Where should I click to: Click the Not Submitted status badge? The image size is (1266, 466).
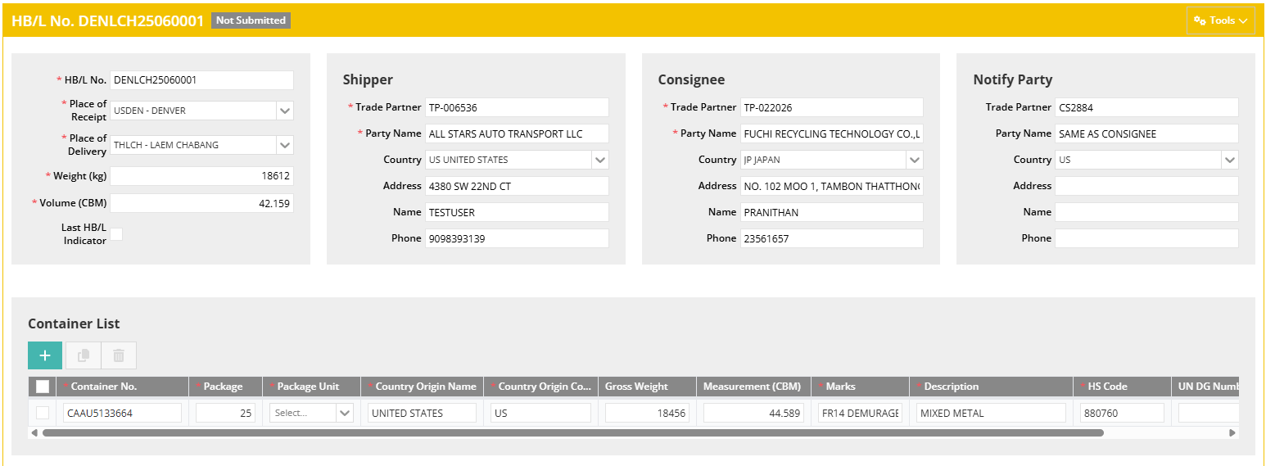click(x=251, y=20)
